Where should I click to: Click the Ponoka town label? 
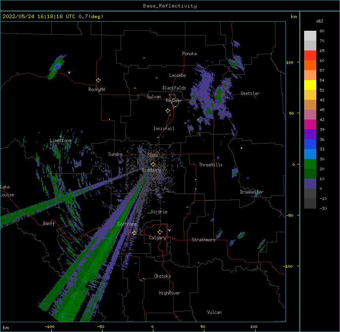(x=189, y=54)
